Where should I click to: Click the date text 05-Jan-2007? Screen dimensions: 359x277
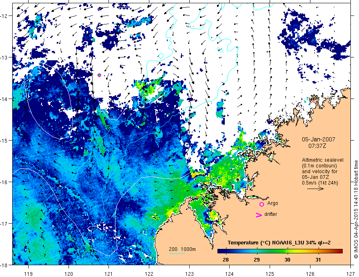(318, 139)
